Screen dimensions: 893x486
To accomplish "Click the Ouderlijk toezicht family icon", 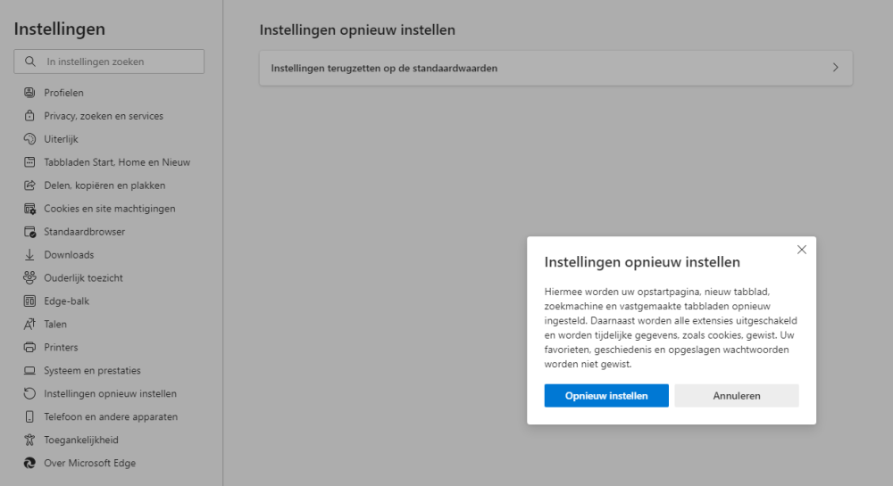I will click(29, 278).
